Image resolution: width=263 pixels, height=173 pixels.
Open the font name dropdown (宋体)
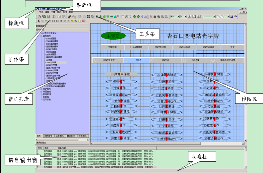coord(178,16)
